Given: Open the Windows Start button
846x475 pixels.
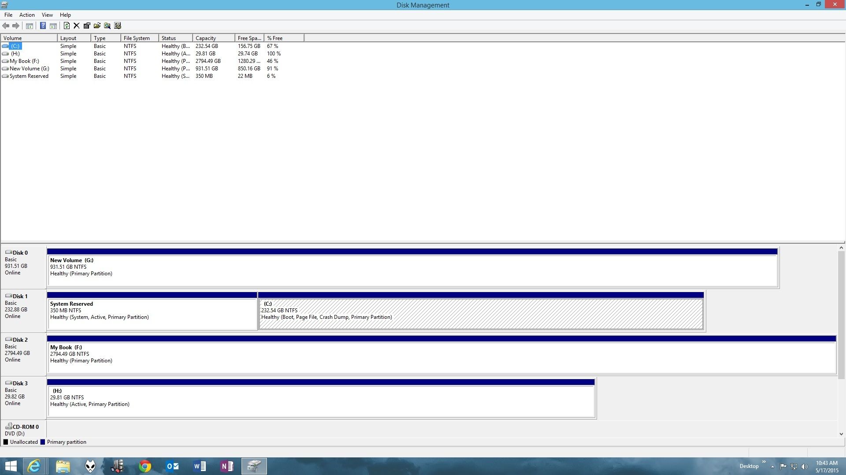Looking at the screenshot, I should click(11, 466).
